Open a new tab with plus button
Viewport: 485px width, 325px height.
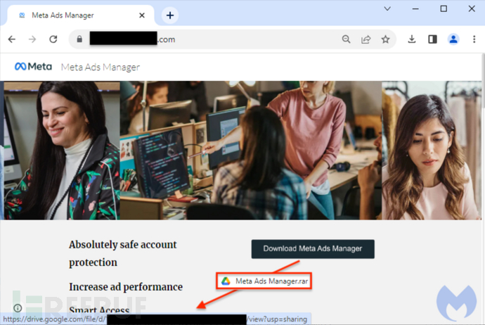170,15
